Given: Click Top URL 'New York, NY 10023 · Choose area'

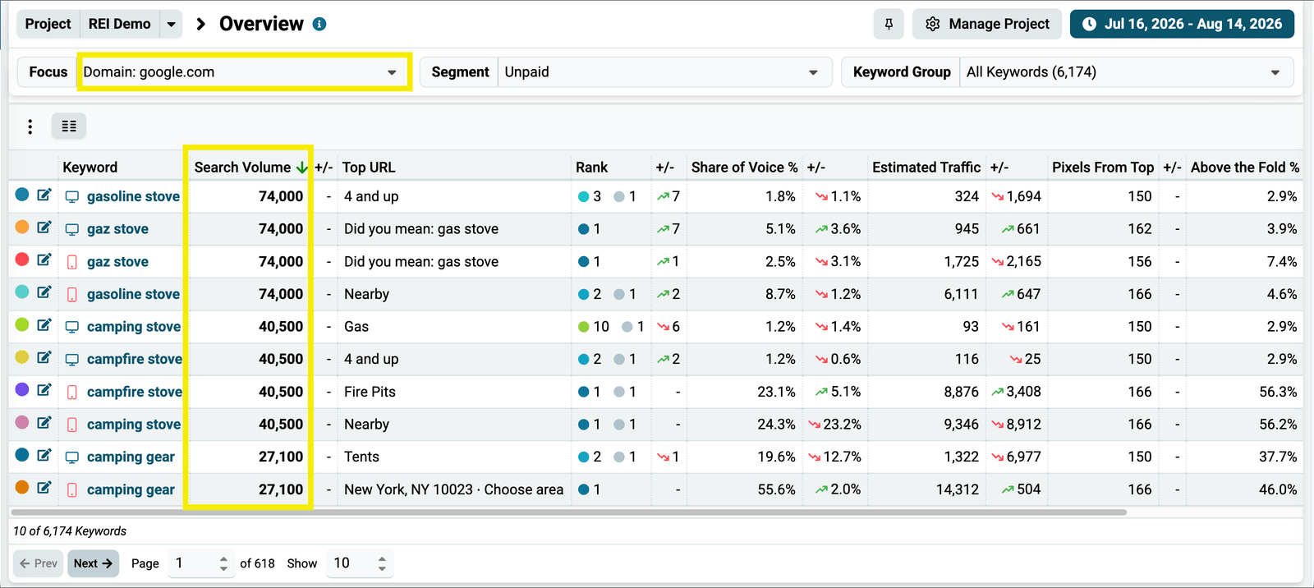Looking at the screenshot, I should pos(454,489).
